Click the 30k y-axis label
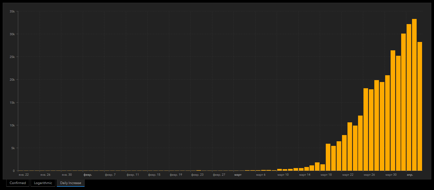Image resolution: width=434 pixels, height=190 pixels. tap(12, 34)
